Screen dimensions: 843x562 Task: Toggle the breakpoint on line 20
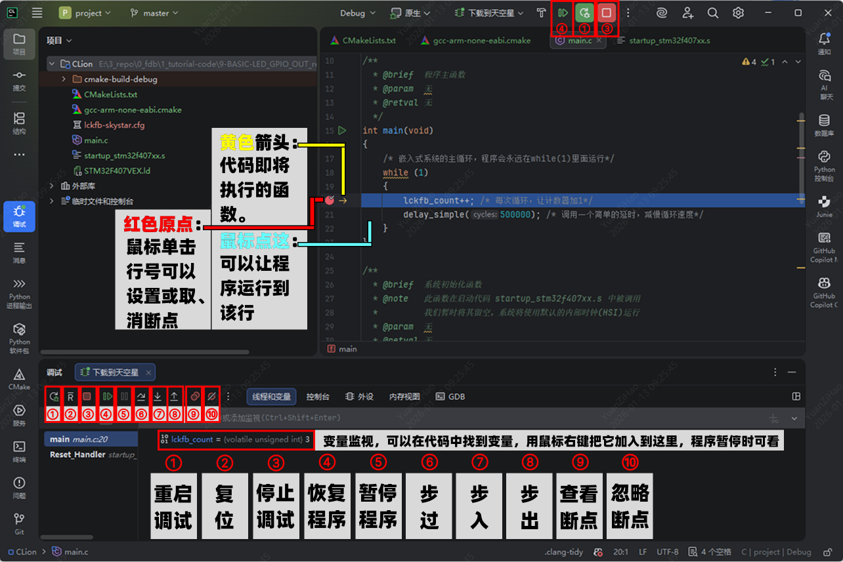(330, 200)
